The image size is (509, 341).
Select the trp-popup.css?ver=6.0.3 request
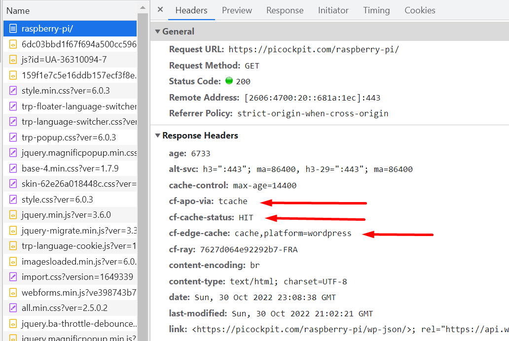70,137
